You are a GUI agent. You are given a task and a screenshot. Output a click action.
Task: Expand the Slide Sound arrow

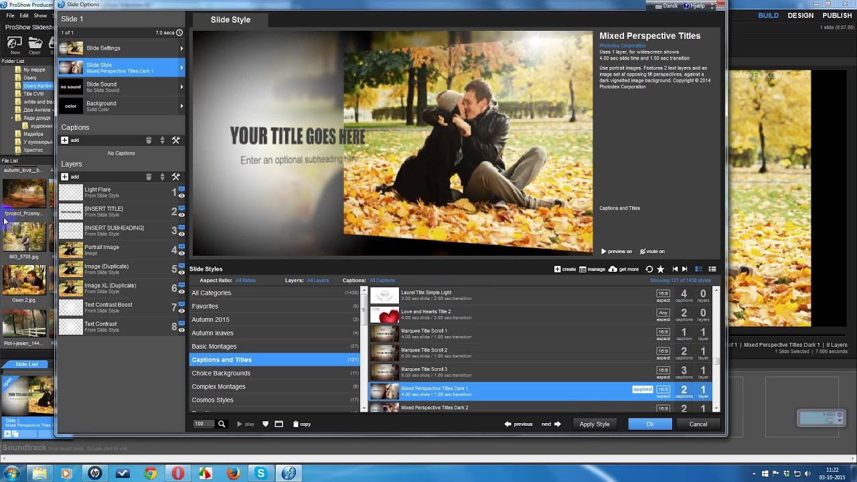(x=181, y=86)
